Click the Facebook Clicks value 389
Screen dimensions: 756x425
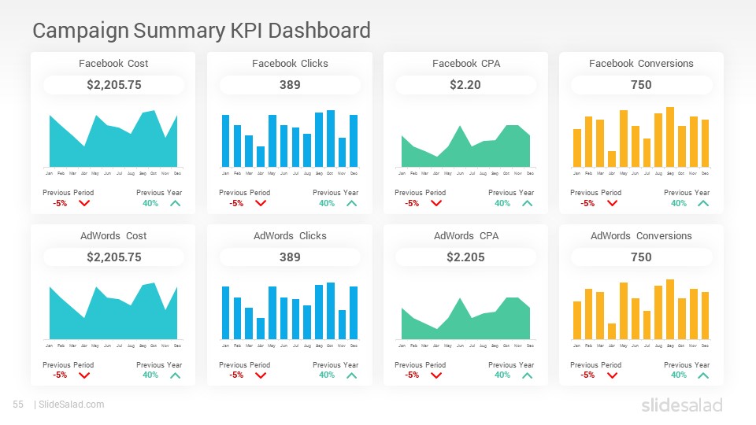tap(290, 85)
